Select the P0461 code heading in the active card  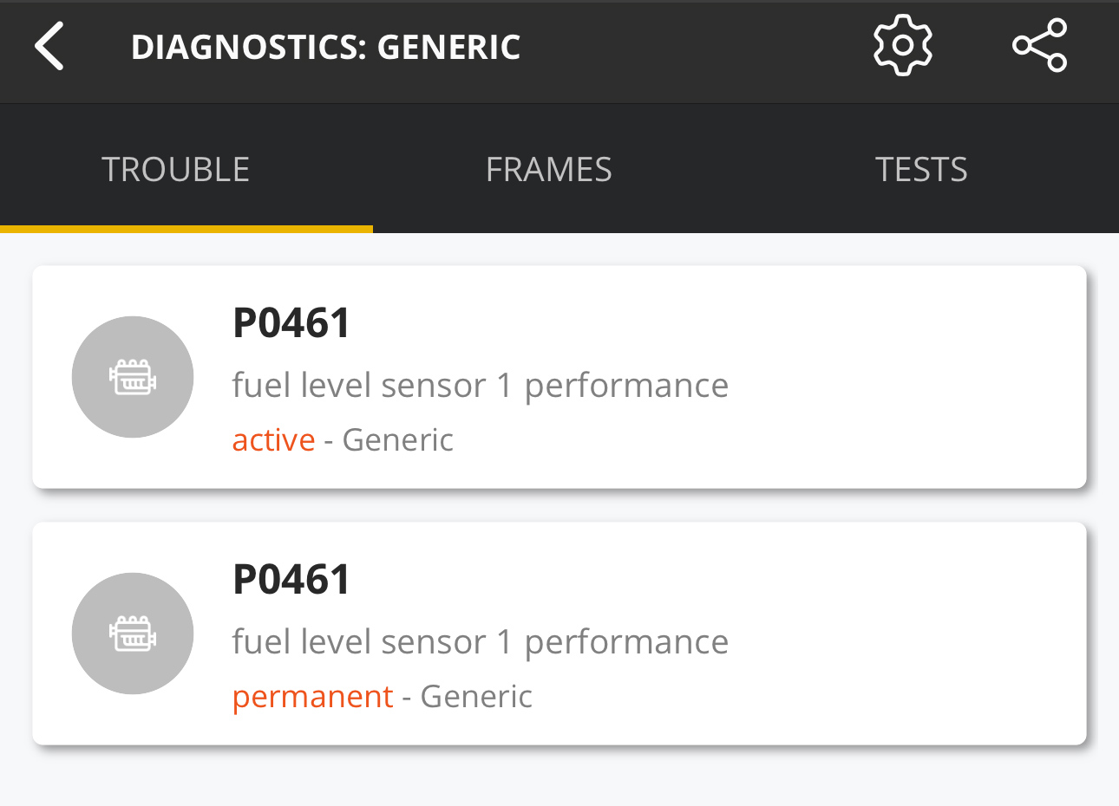point(291,323)
